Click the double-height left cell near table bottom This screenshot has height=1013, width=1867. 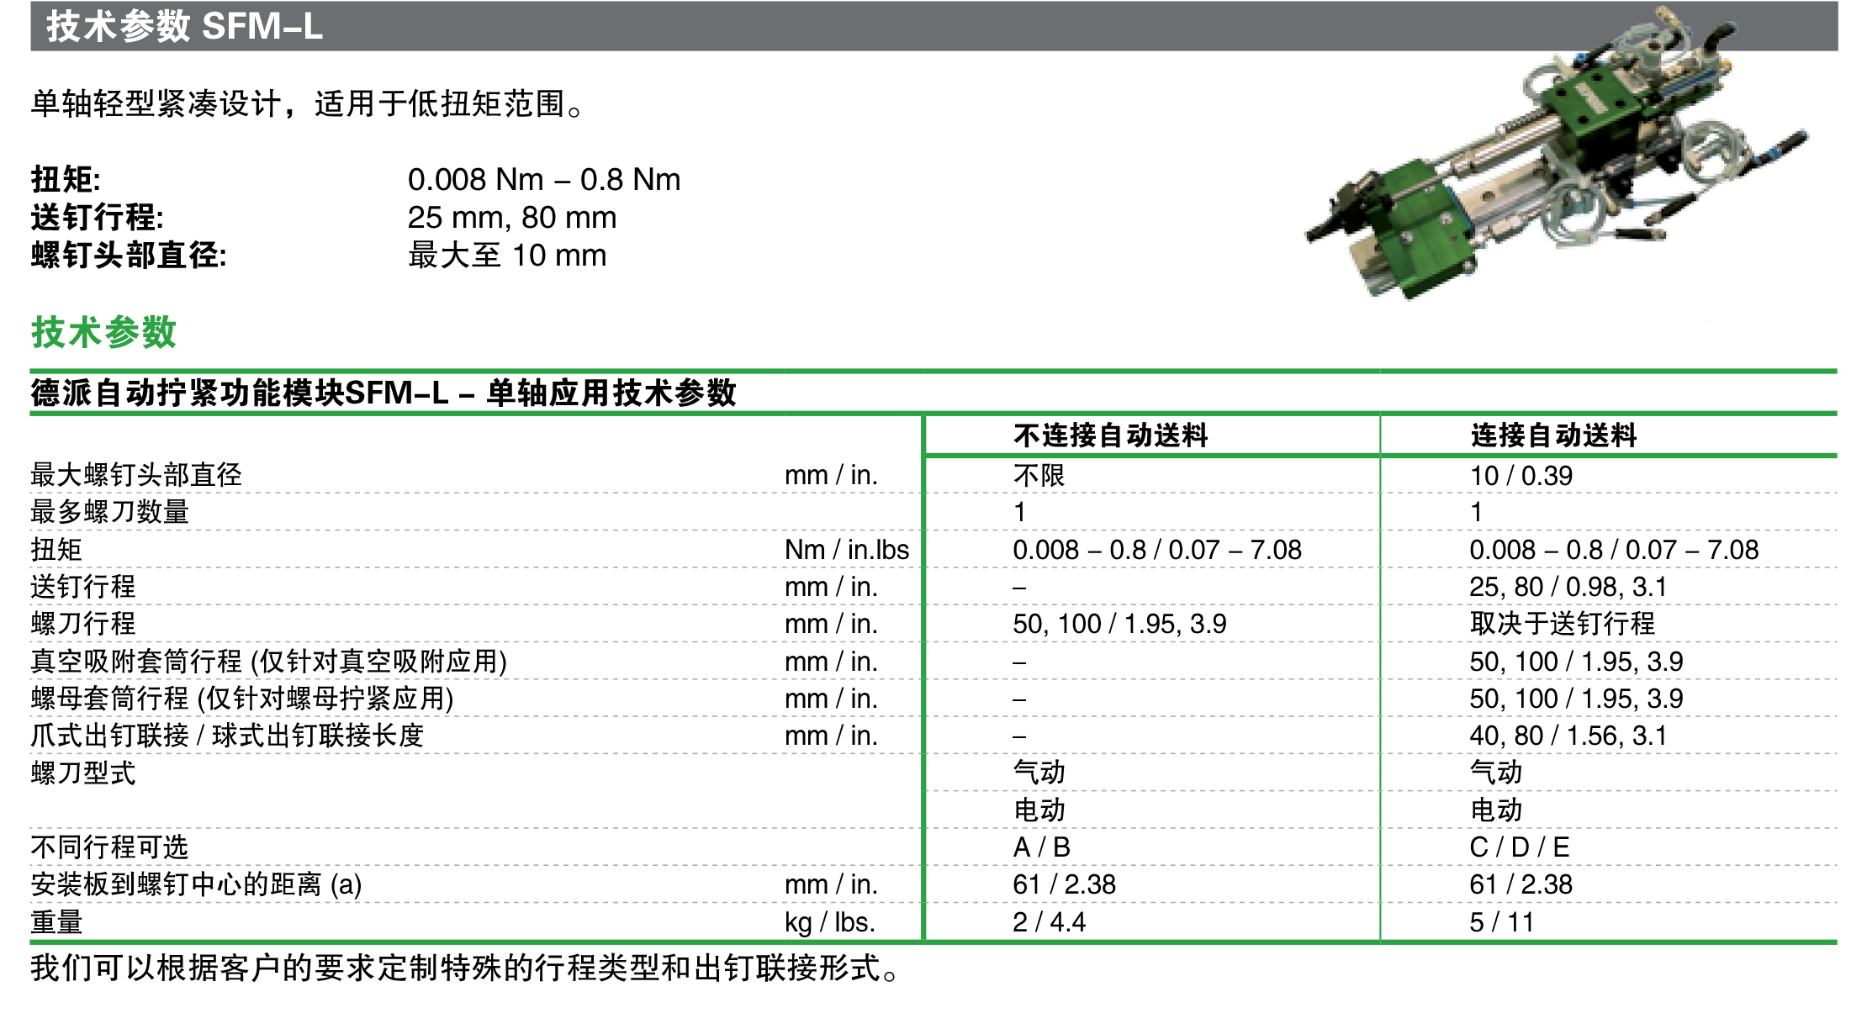(475, 791)
